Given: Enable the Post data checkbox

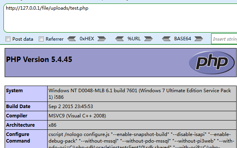Looking at the screenshot, I should (8, 39).
